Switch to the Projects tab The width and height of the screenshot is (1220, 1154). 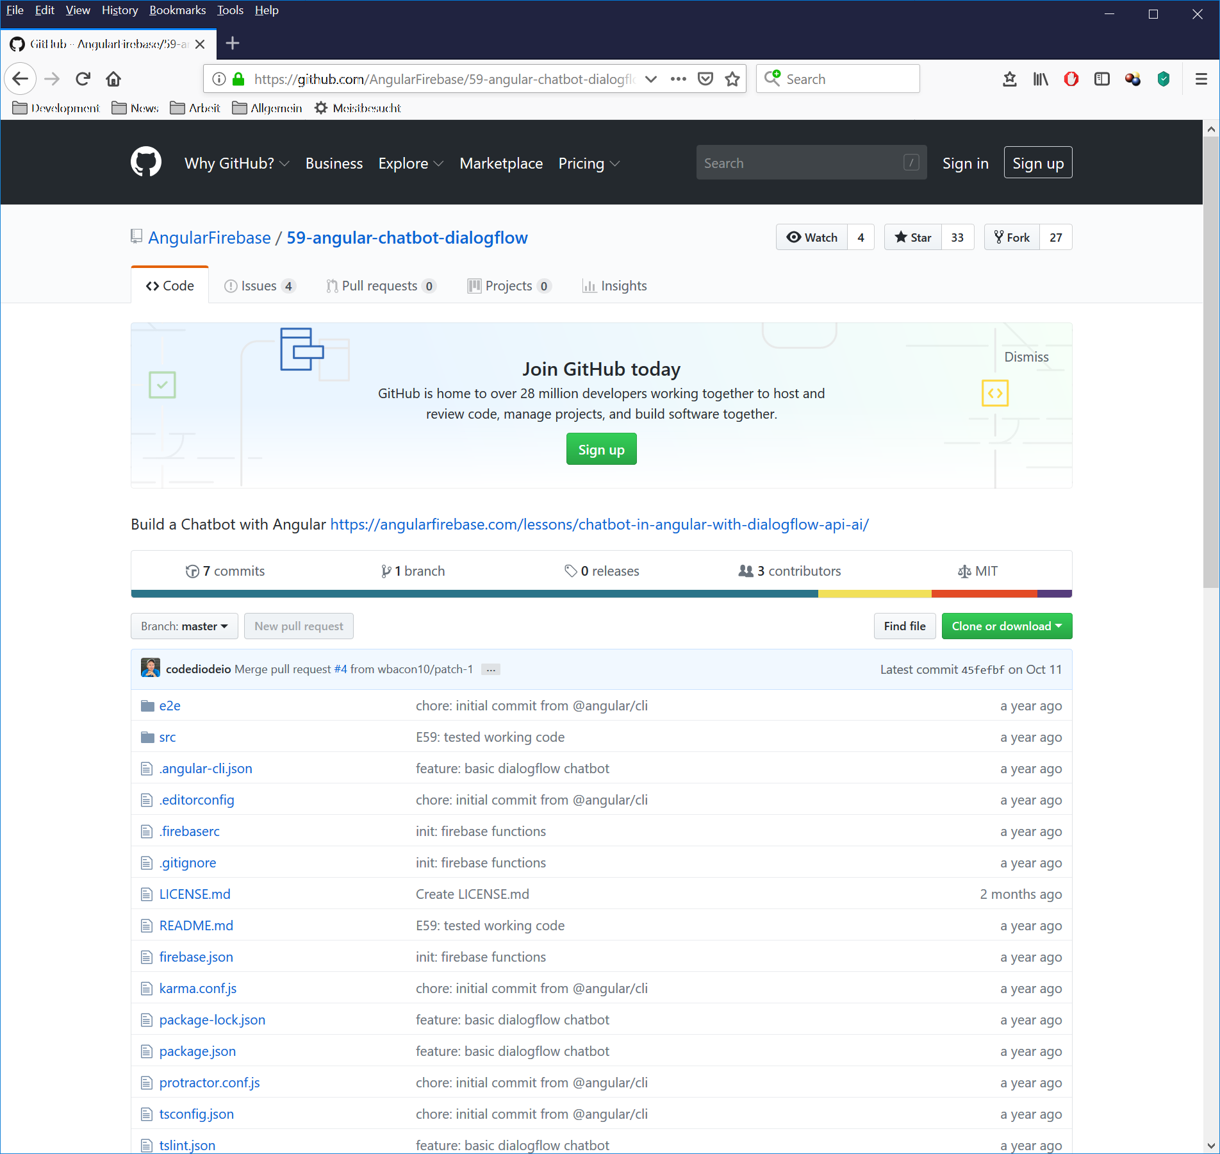509,286
